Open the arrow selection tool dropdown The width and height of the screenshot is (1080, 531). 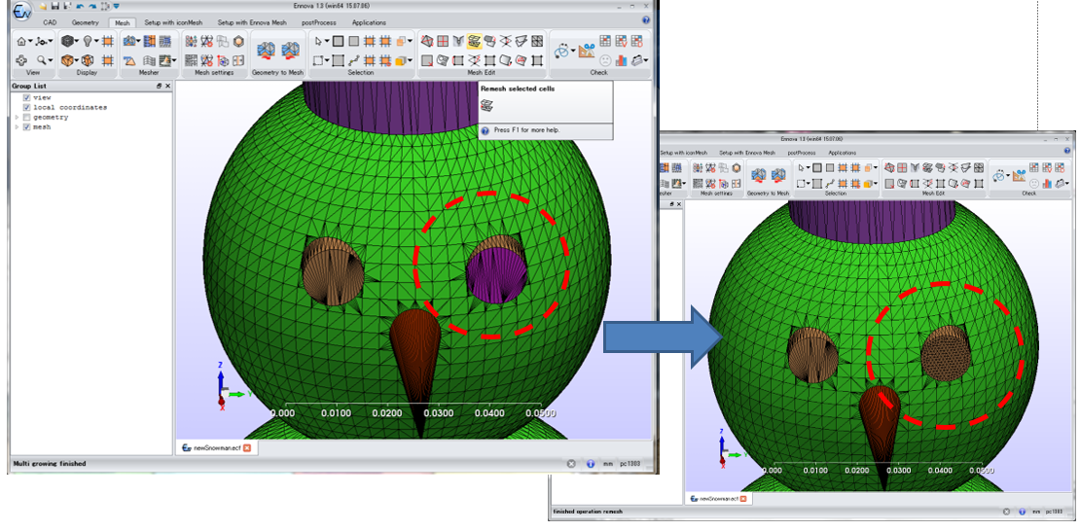click(x=326, y=42)
